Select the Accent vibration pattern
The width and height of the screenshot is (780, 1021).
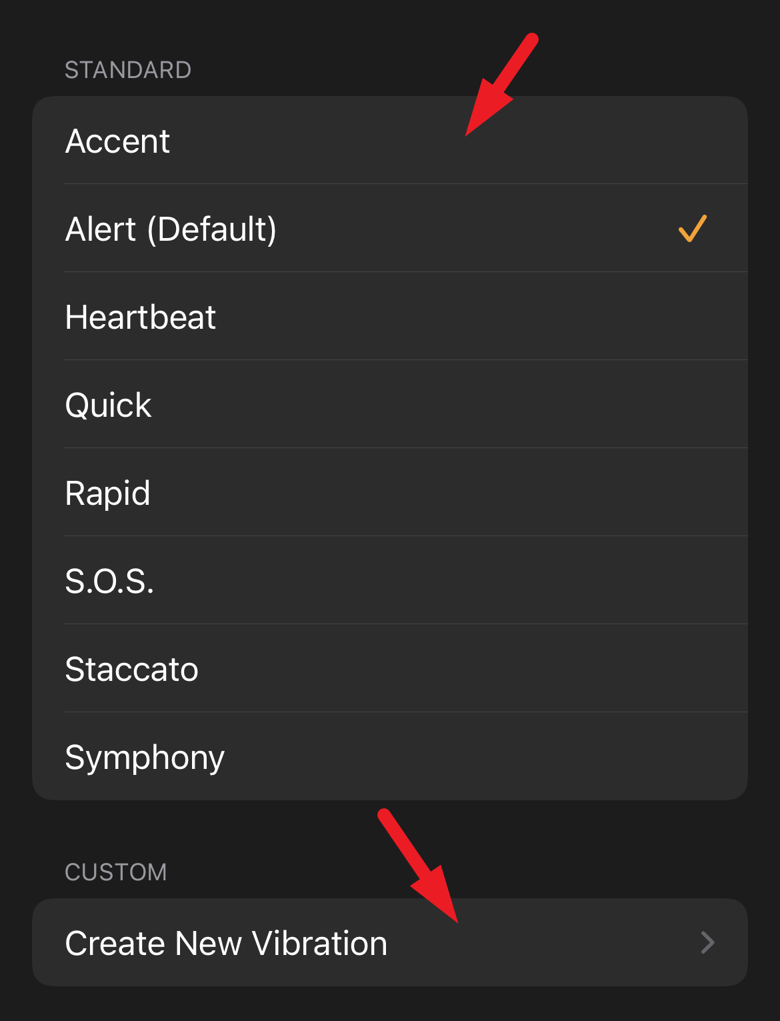(390, 141)
